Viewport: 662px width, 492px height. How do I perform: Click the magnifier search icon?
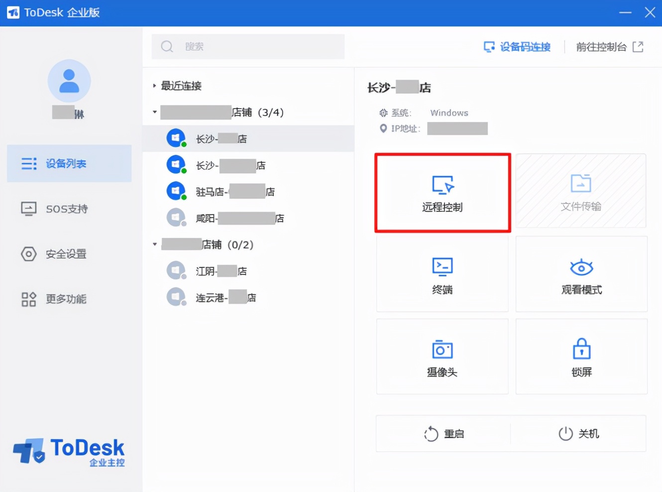167,46
